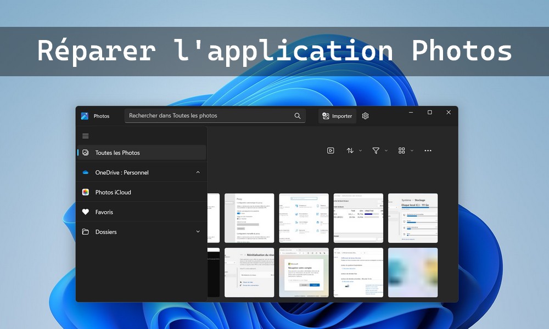This screenshot has width=549, height=329.
Task: Click the Photos app logo
Action: click(85, 116)
